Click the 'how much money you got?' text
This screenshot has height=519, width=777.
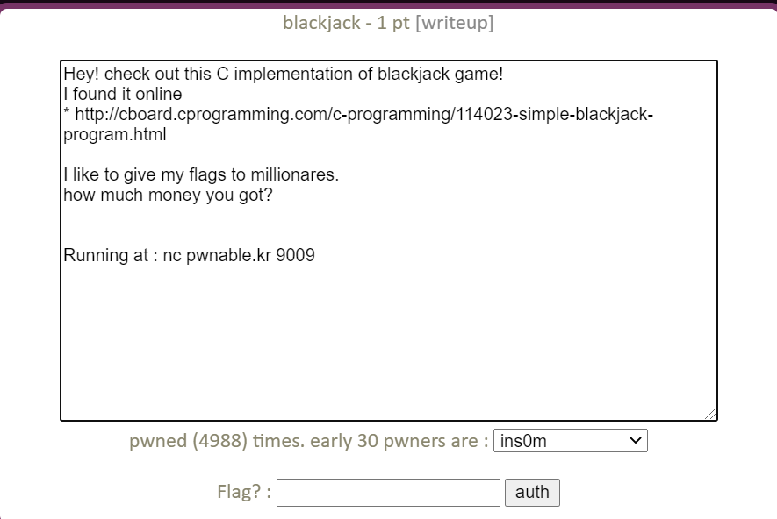click(168, 195)
